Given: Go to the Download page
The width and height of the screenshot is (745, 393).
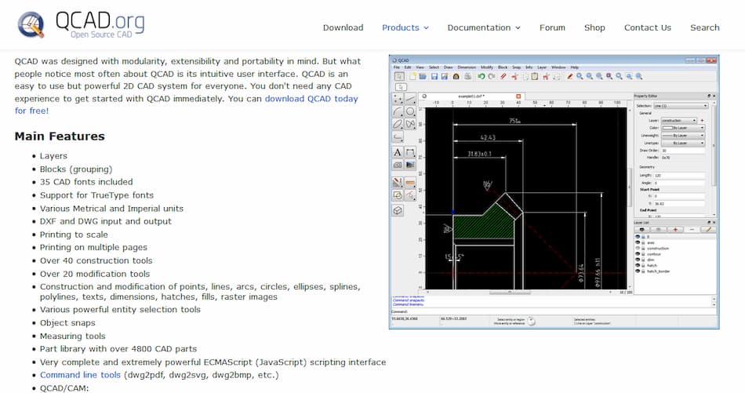Looking at the screenshot, I should click(x=343, y=27).
